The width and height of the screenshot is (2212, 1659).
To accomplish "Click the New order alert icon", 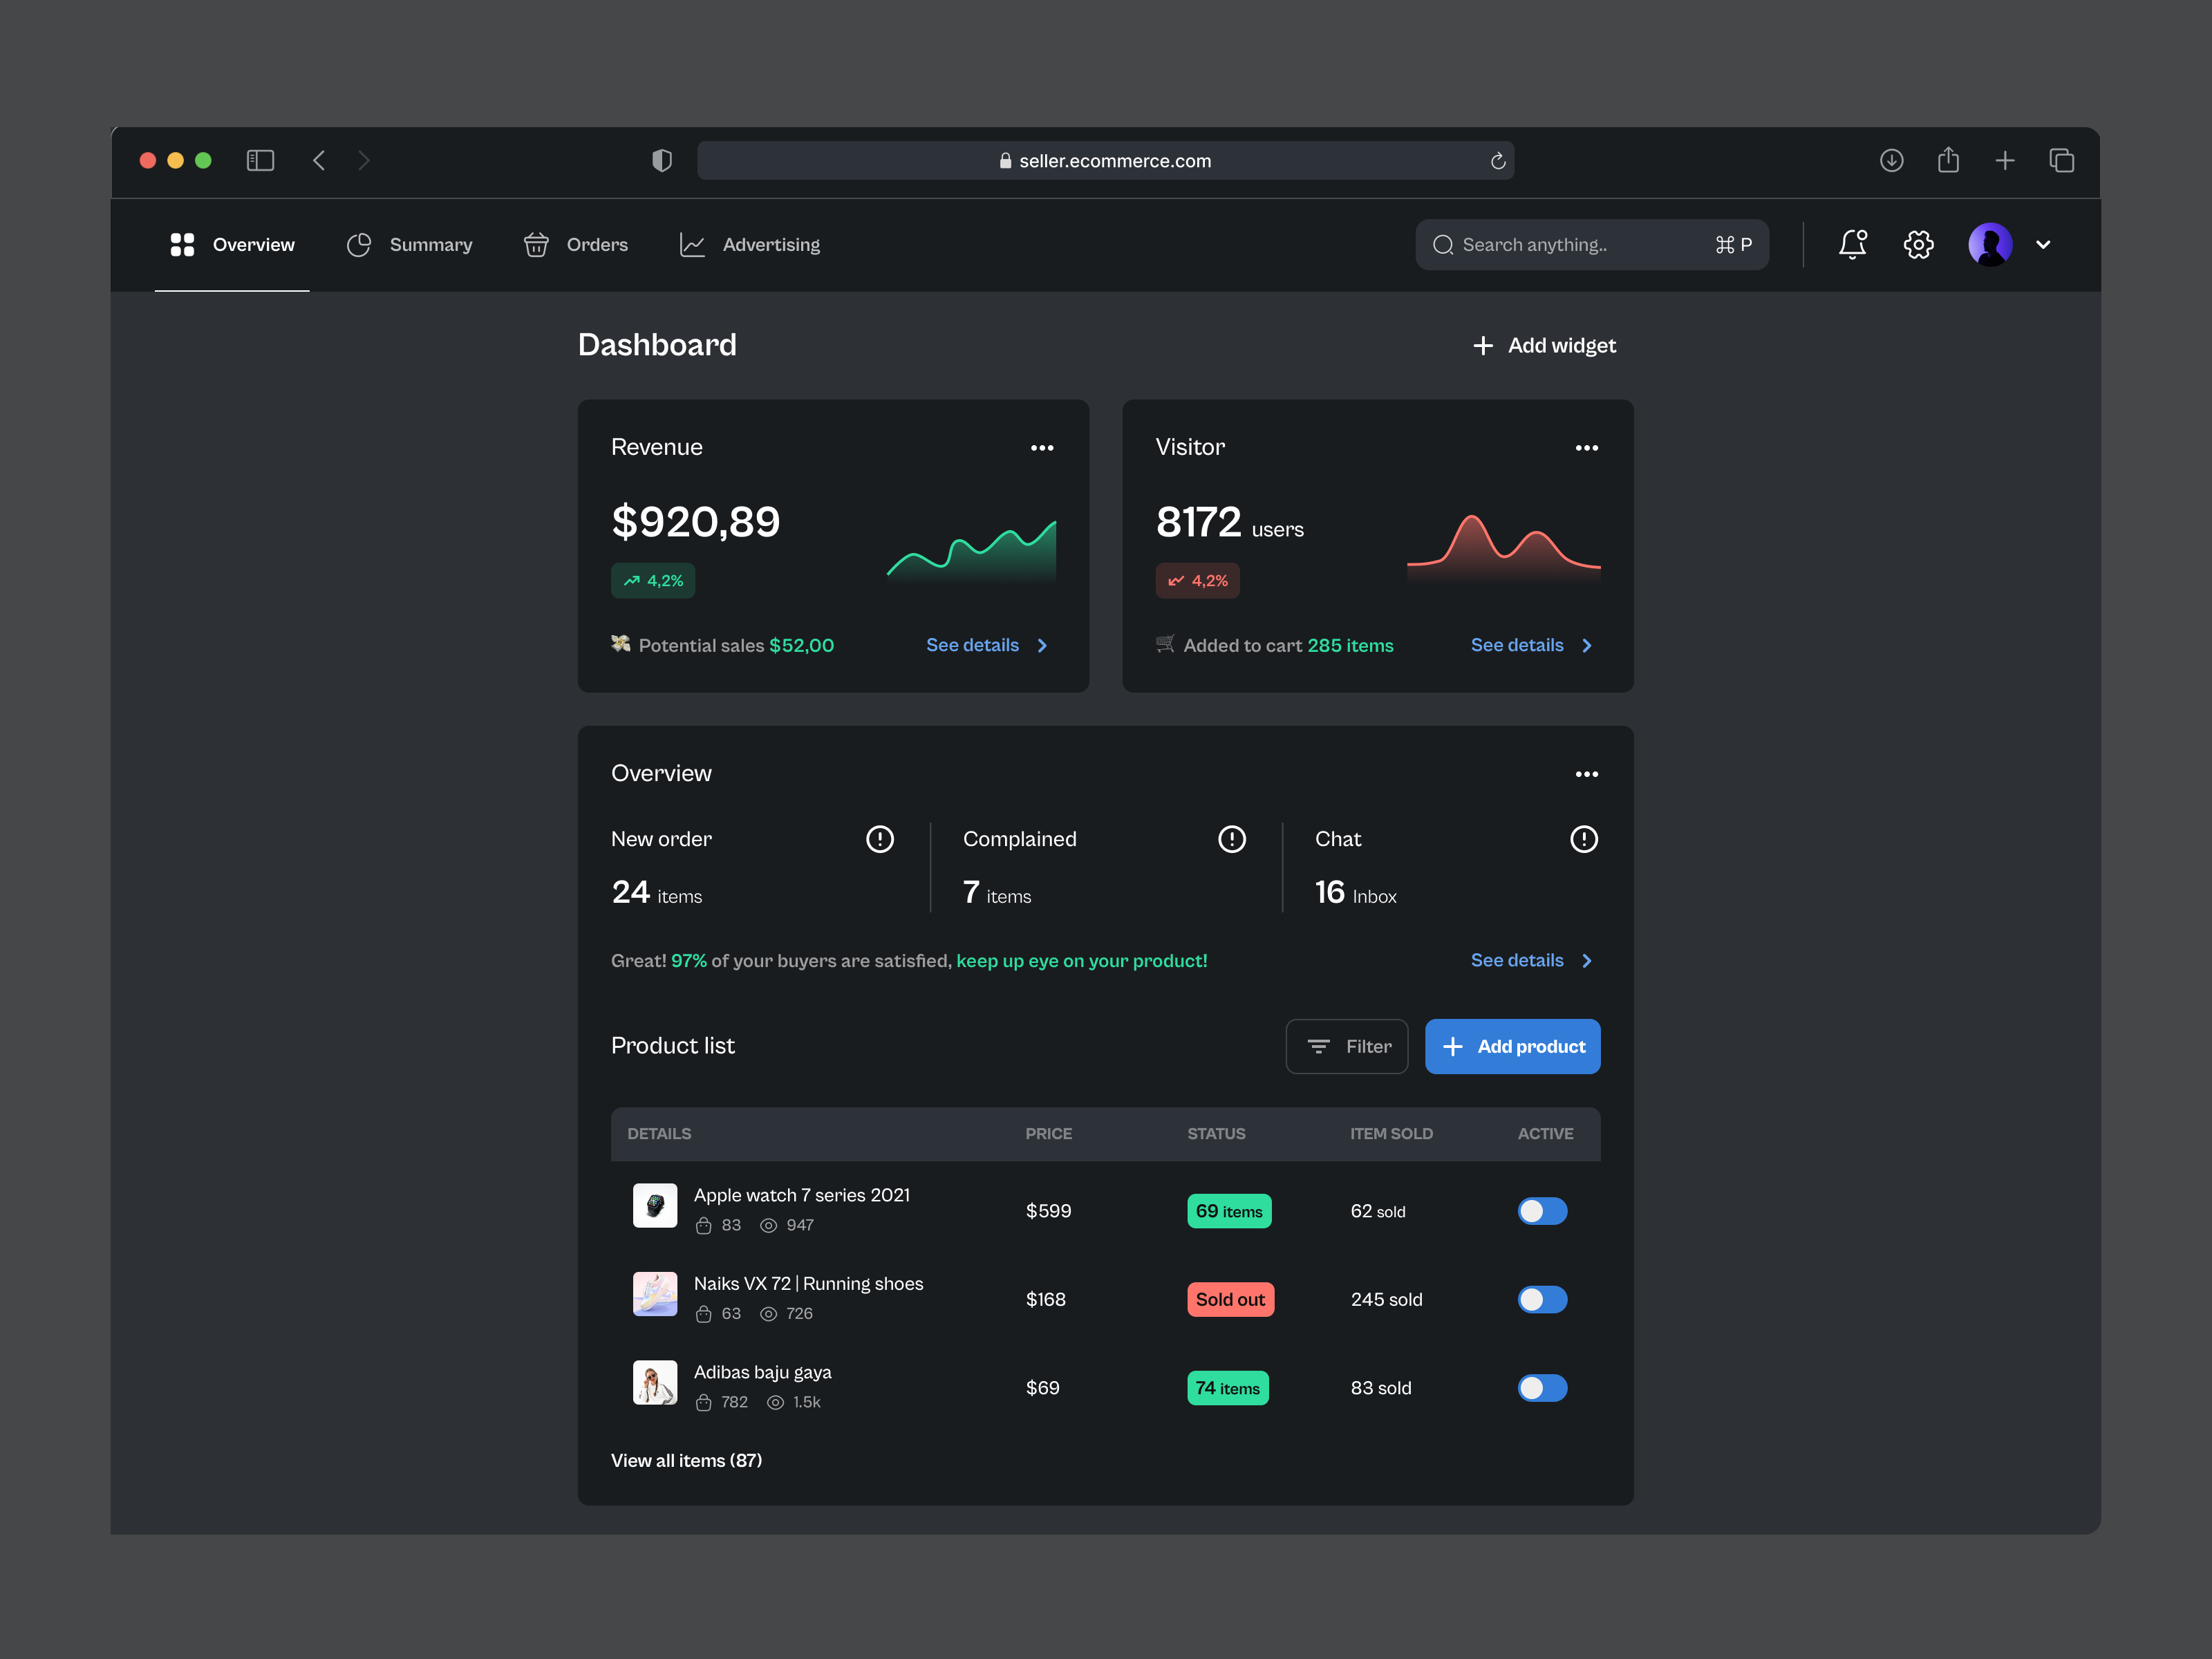I will (x=879, y=839).
